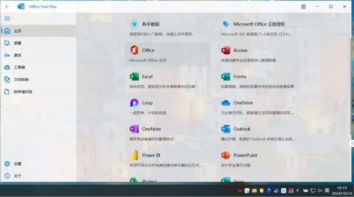Open 文档转换 document conversion page
The image size is (354, 197).
point(38,79)
